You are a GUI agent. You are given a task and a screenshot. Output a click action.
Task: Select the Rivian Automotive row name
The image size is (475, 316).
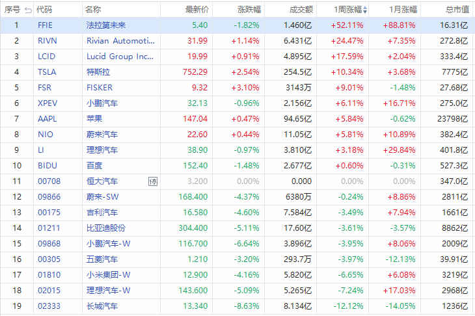[120, 40]
